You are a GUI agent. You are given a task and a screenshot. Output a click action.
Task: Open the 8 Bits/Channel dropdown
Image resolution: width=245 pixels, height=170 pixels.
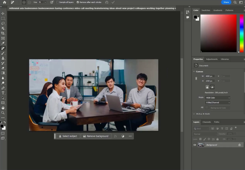pyautogui.click(x=217, y=103)
